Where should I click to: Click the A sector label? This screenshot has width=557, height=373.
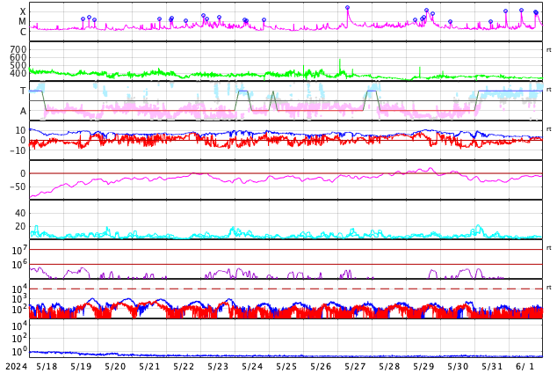click(x=23, y=112)
